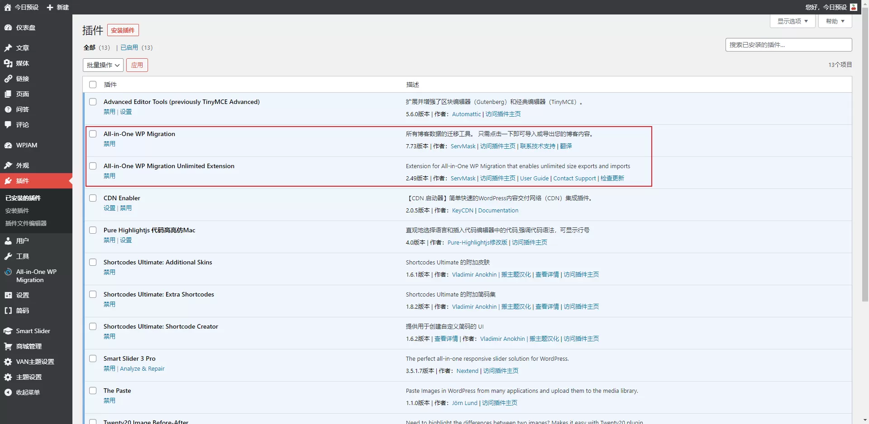
Task: Click the user avatar in the top-right corner
Action: point(854,7)
